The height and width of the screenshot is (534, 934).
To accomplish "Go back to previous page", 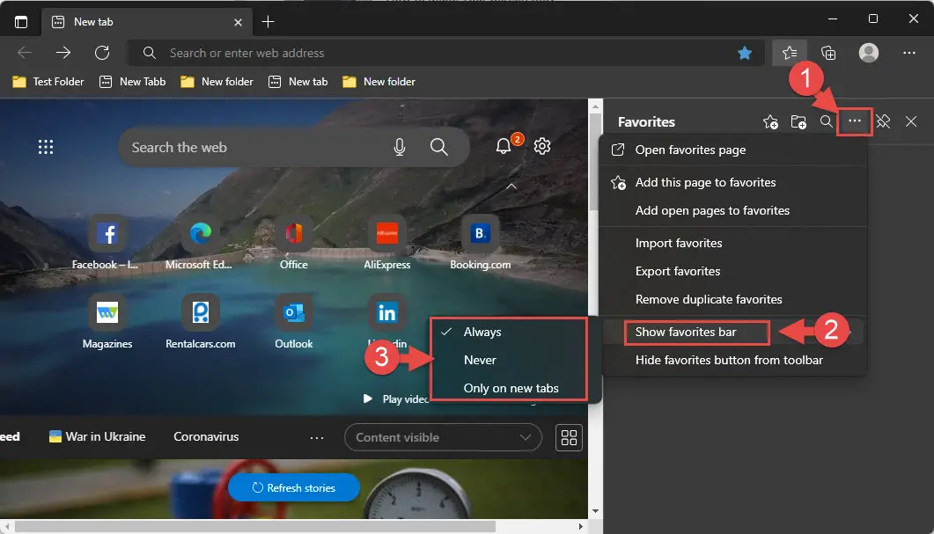I will click(x=25, y=53).
